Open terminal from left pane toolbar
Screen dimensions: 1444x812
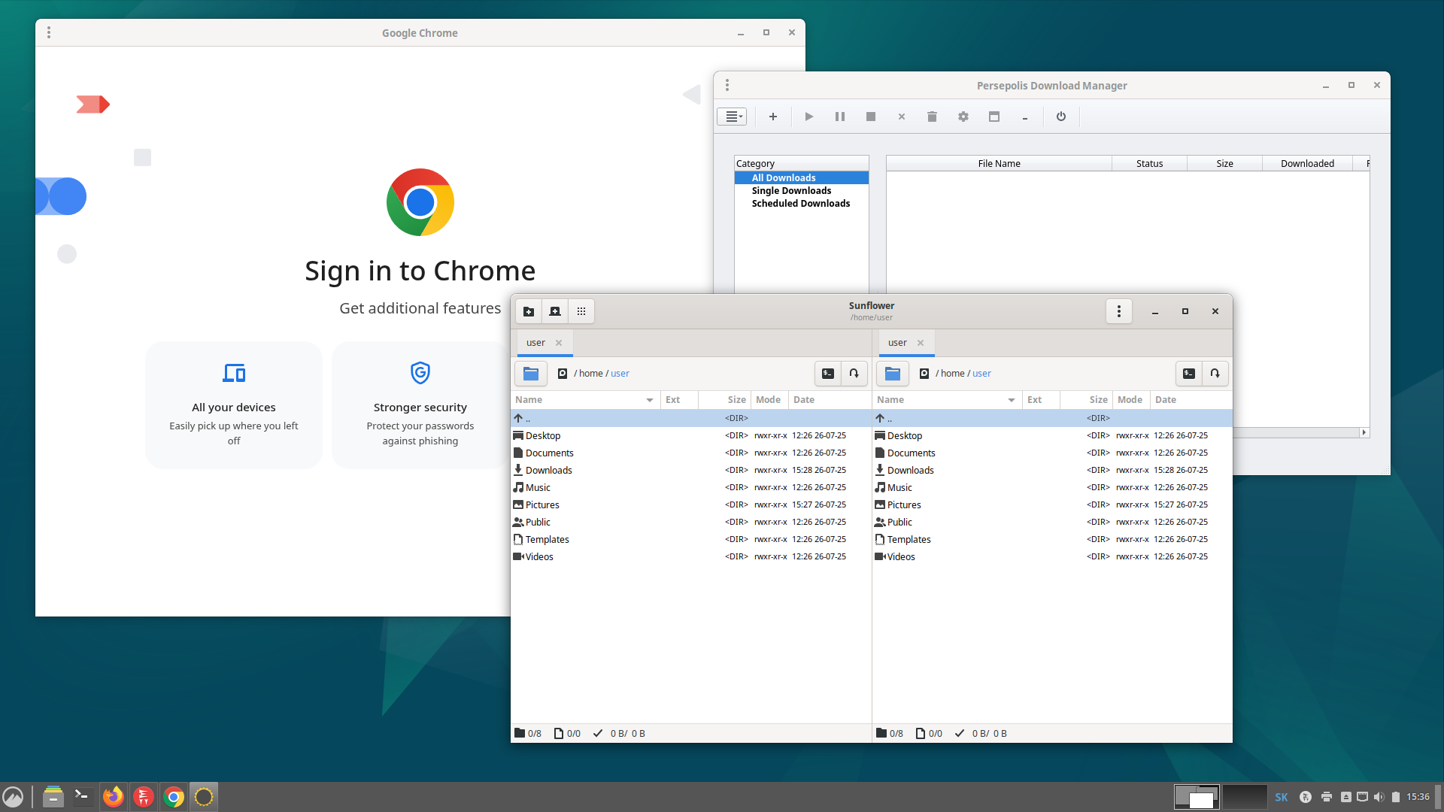click(x=828, y=374)
